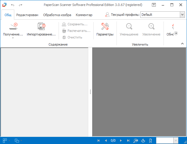Collapse the ribbon with chevron arrow
The image size is (187, 144).
[182, 44]
